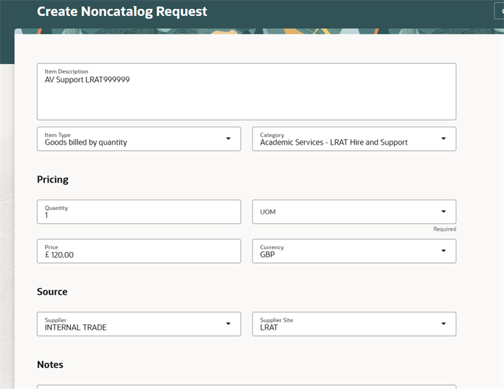Click the Supplier Site dropdown arrow
504x389 pixels.
[x=443, y=324]
